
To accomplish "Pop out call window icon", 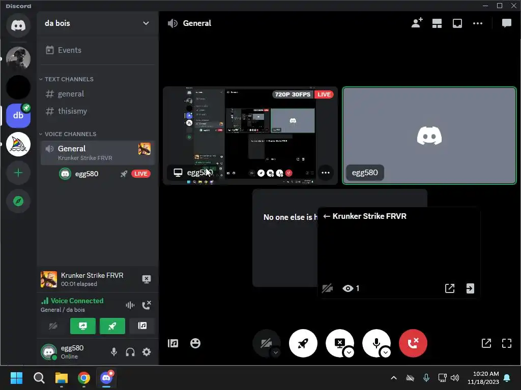I will (x=486, y=343).
